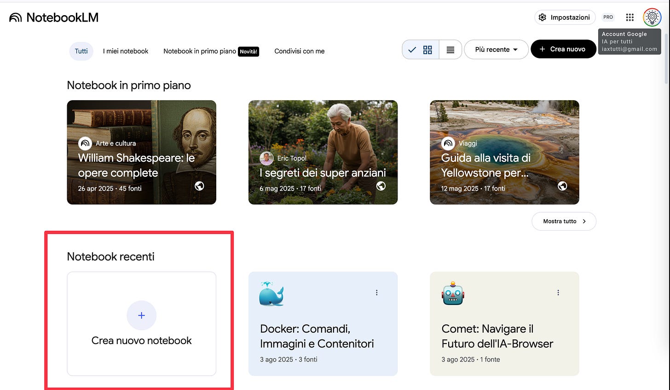670x390 pixels.
Task: Open Guida alla visita di Yellowstone card
Action: click(x=504, y=152)
